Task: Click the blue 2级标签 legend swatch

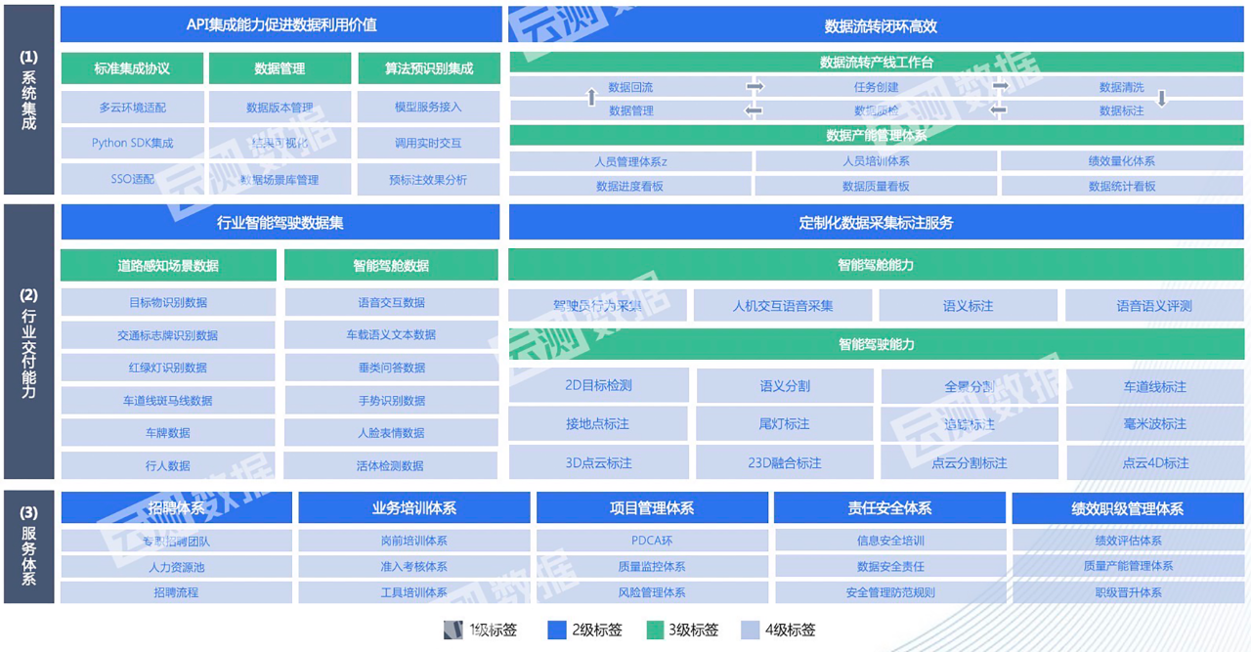Action: click(x=557, y=630)
